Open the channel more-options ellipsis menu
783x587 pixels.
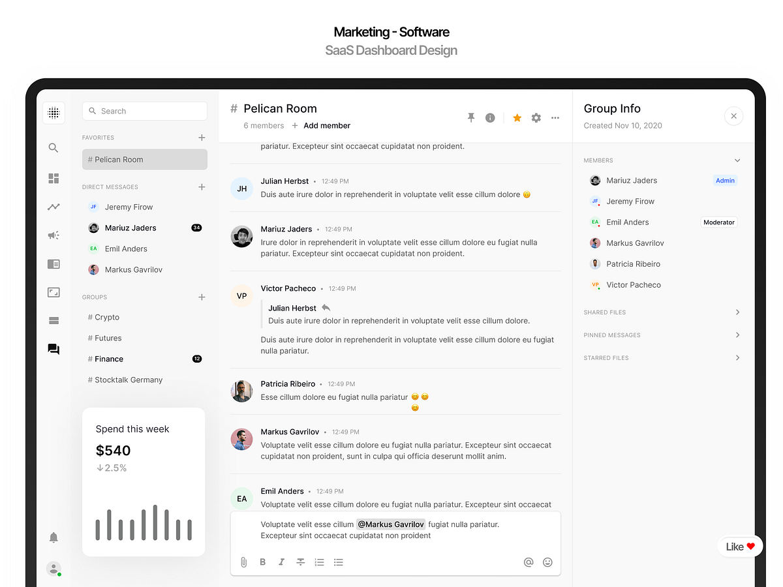coord(555,117)
